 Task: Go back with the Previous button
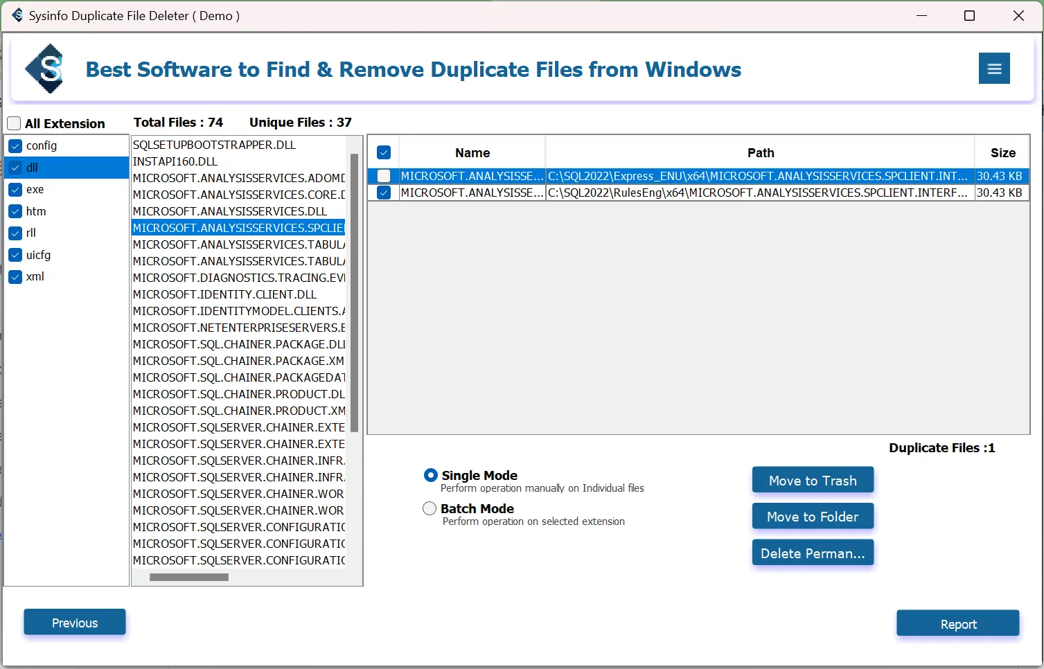[x=75, y=623]
